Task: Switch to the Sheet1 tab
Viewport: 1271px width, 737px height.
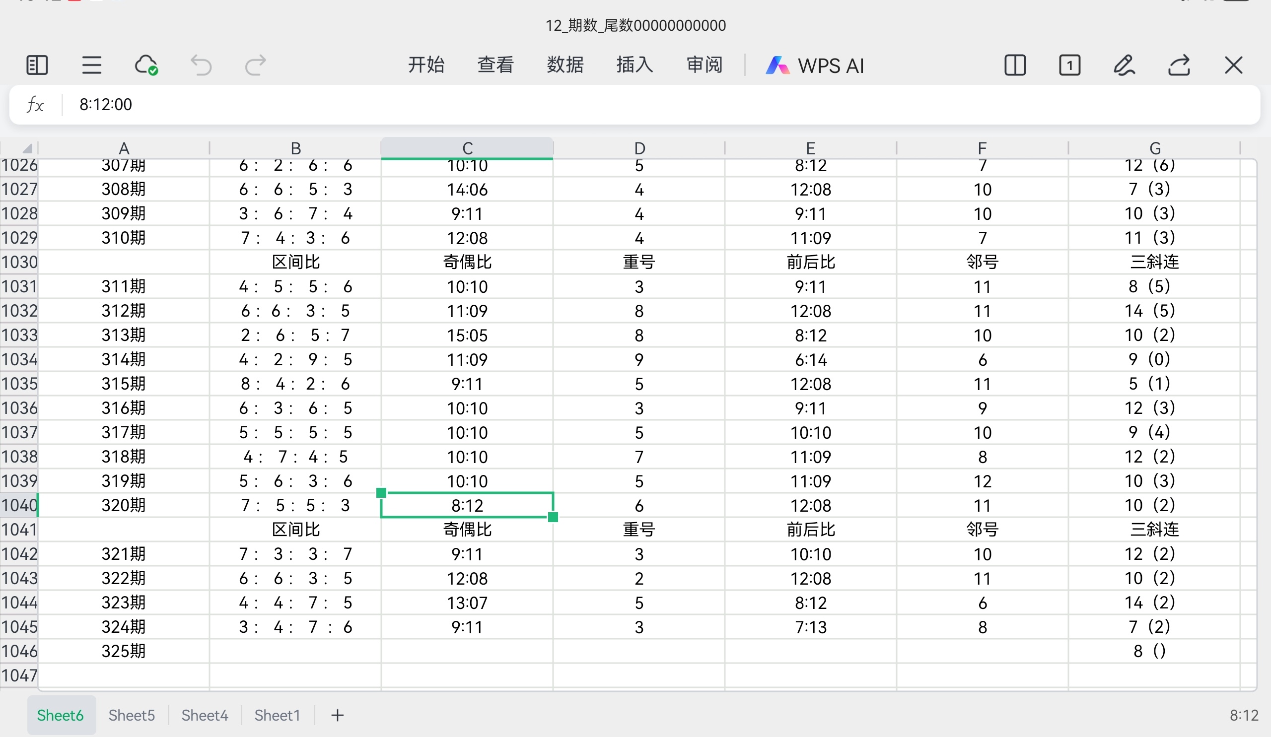Action: [277, 715]
